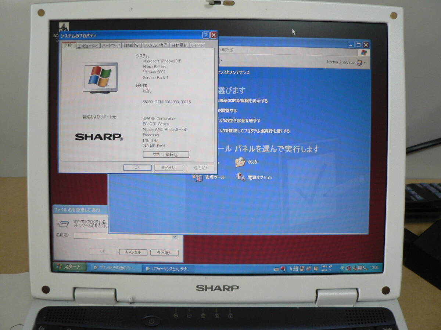Image resolution: width=441 pixels, height=330 pixels.
Task: Switch to the 詳細設定 tab
Action: tap(132, 45)
